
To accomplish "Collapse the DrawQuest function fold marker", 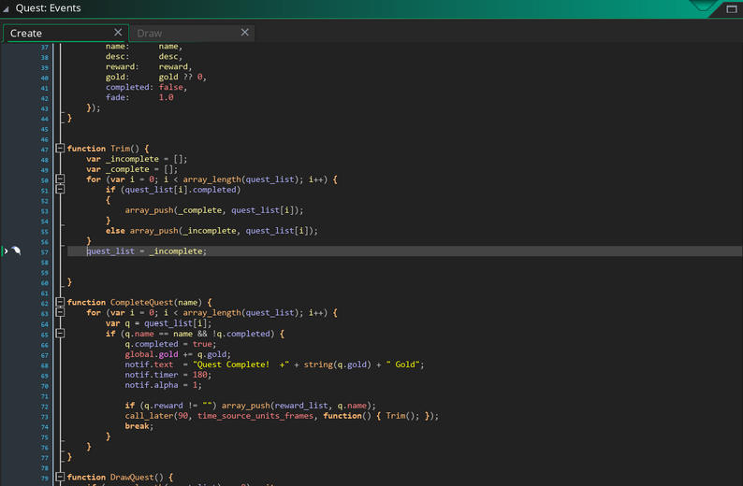I will (60, 477).
